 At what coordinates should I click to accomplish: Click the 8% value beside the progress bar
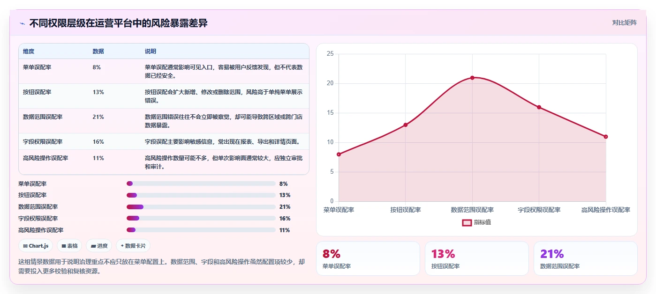283,184
